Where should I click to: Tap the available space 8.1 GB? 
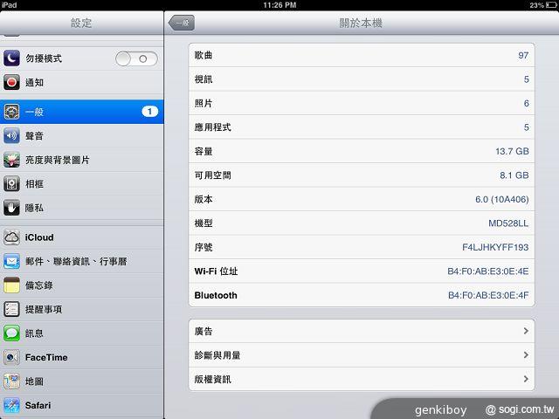pos(514,175)
